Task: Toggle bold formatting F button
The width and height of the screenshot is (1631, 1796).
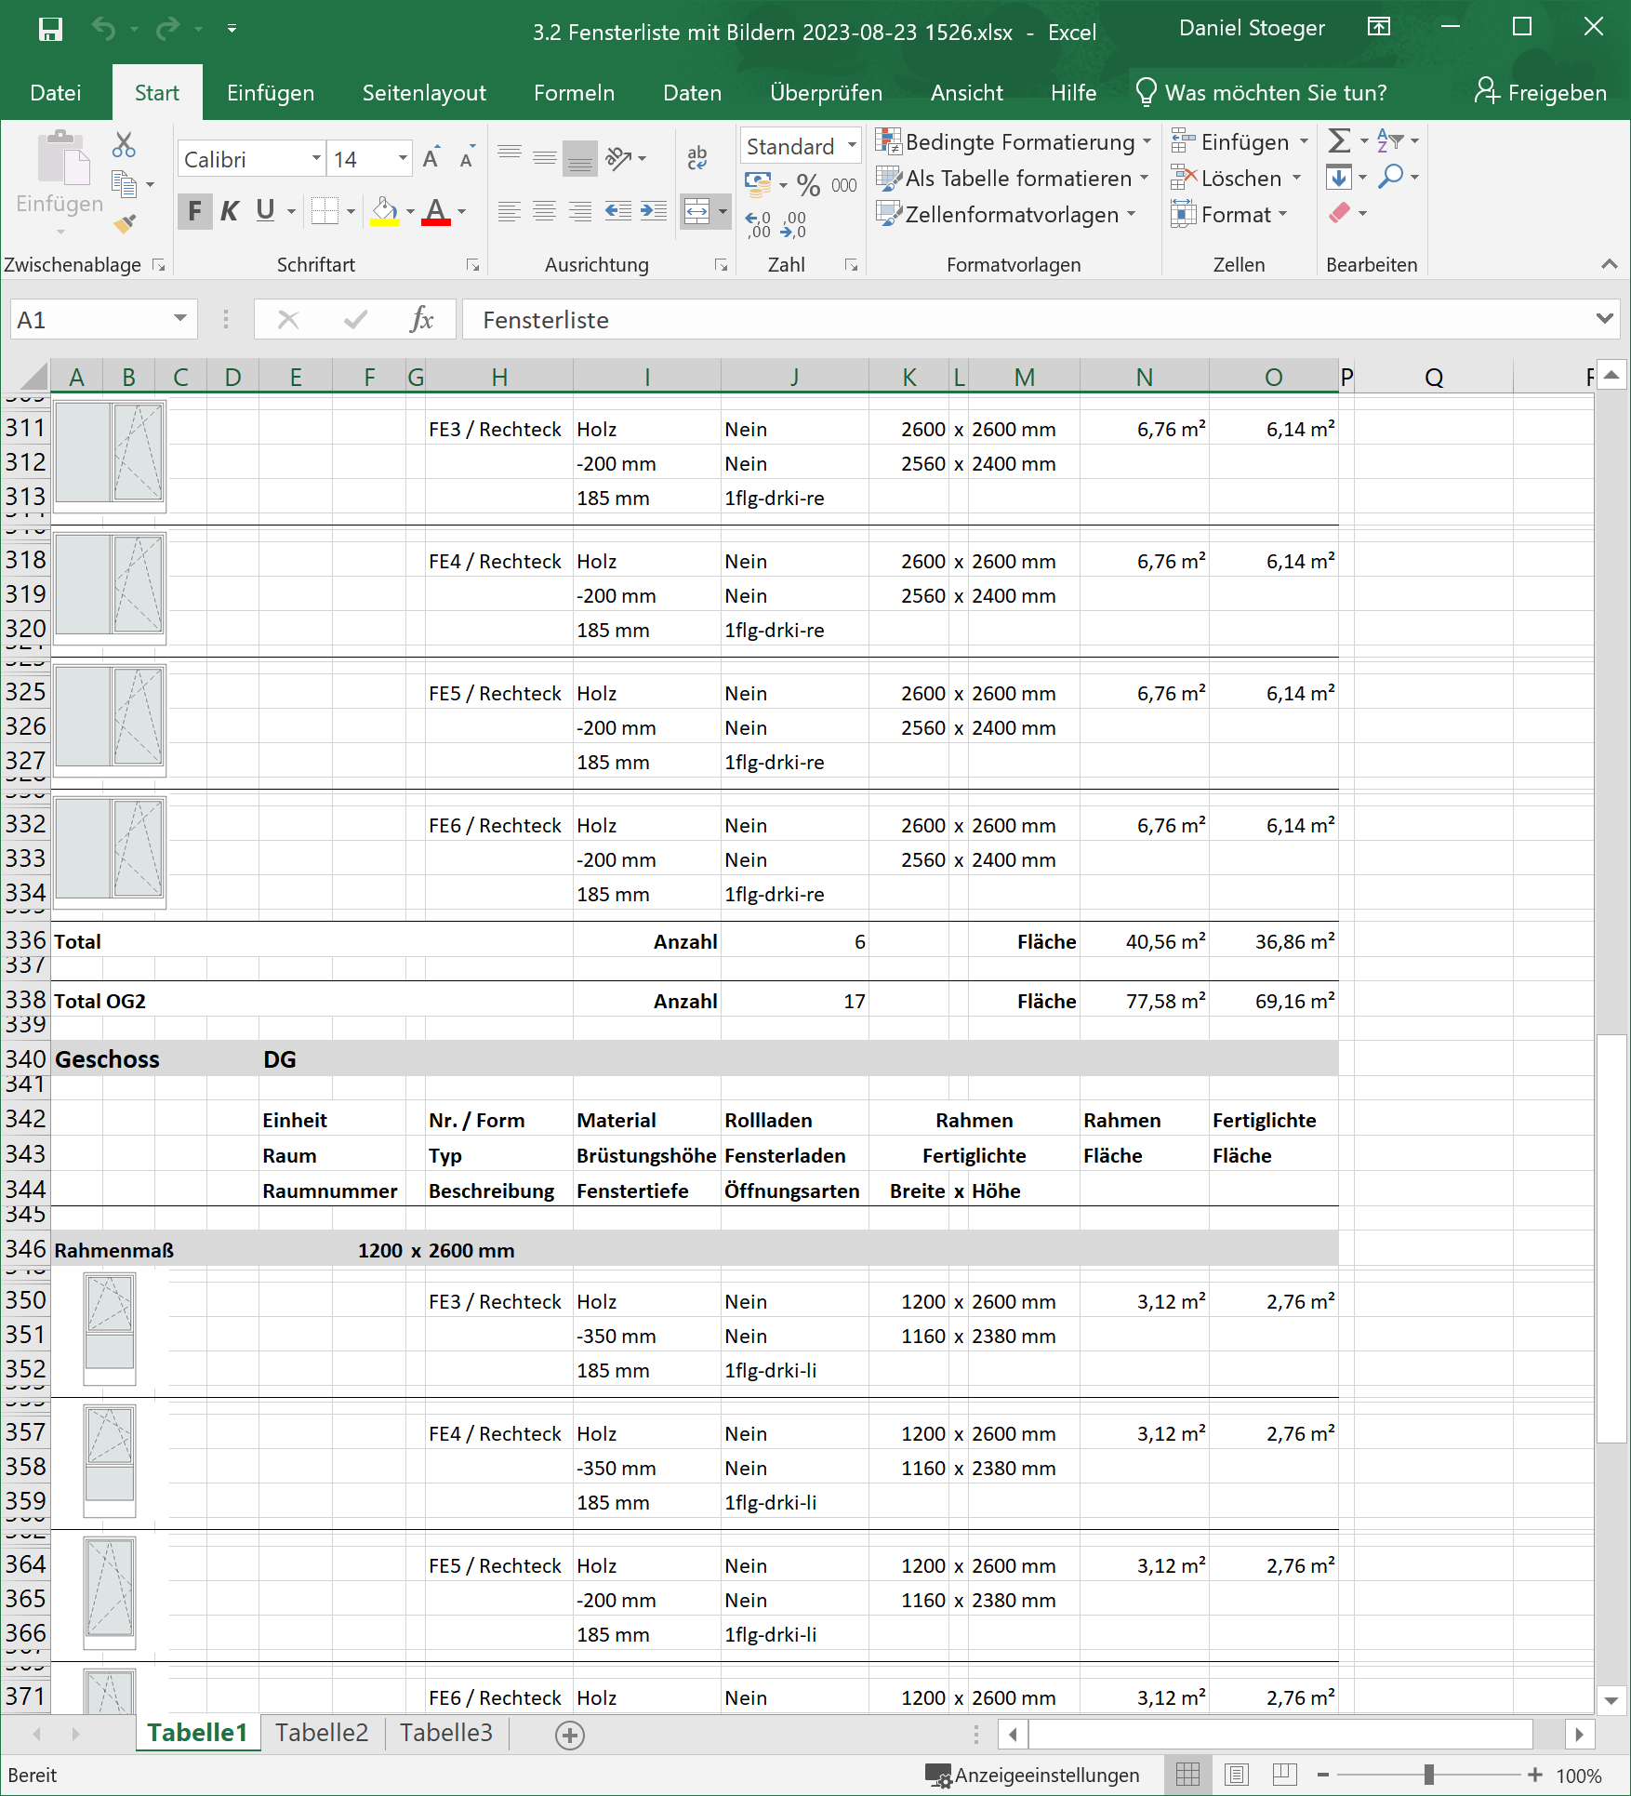Action: pyautogui.click(x=194, y=211)
